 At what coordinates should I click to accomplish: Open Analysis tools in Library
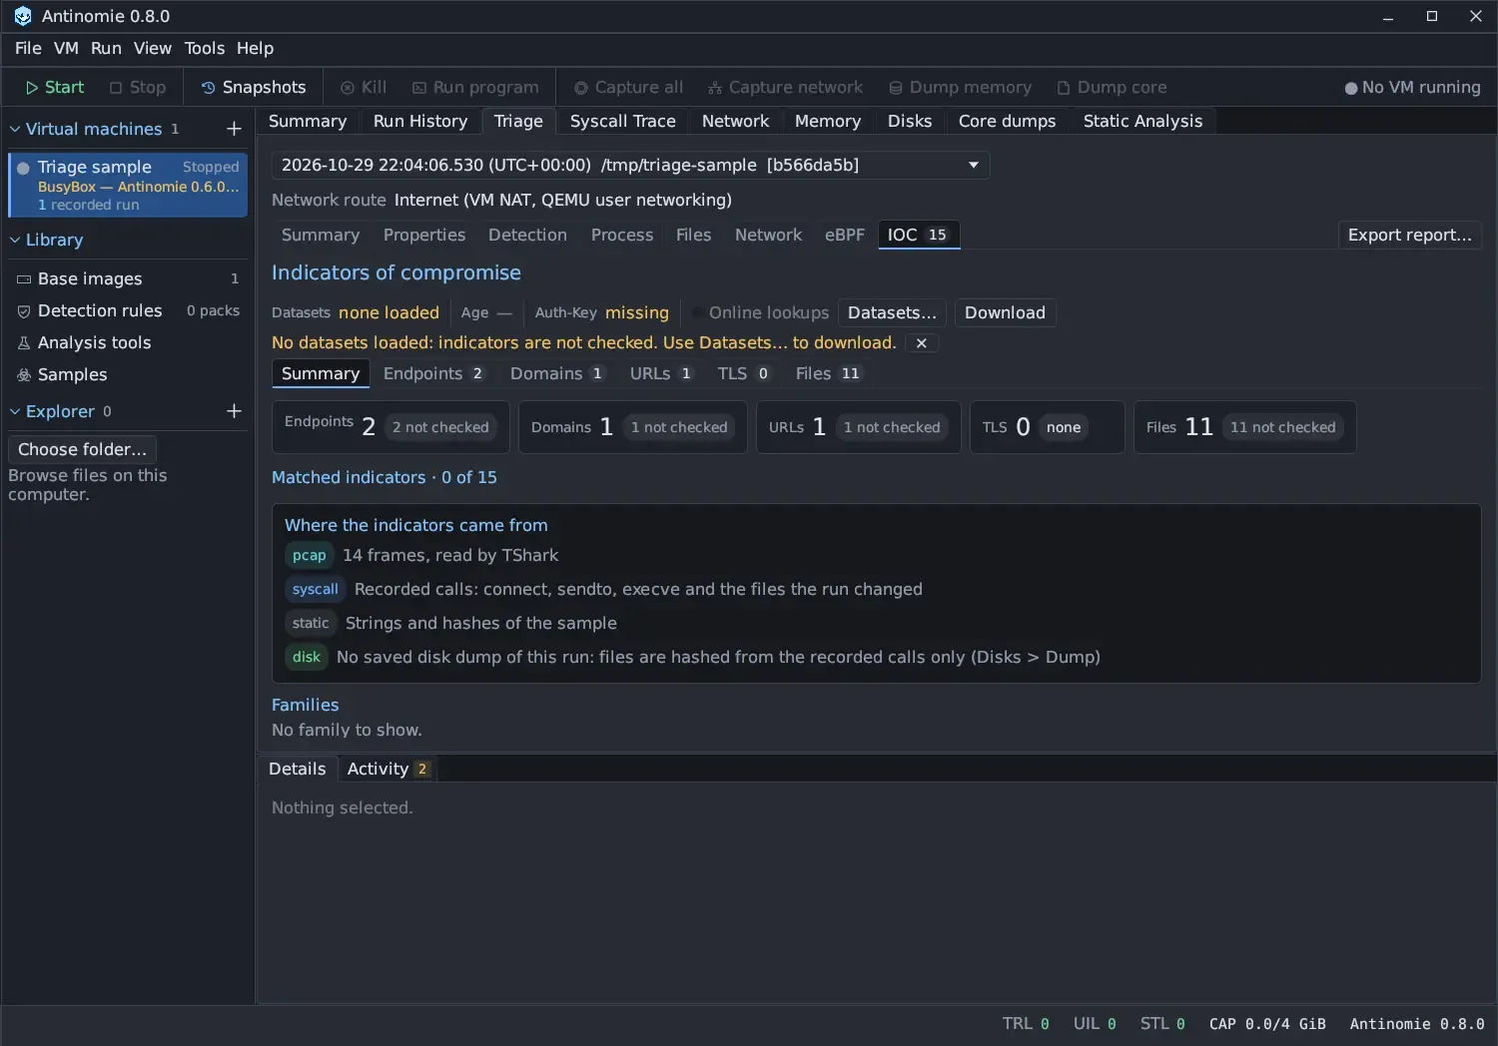click(128, 342)
